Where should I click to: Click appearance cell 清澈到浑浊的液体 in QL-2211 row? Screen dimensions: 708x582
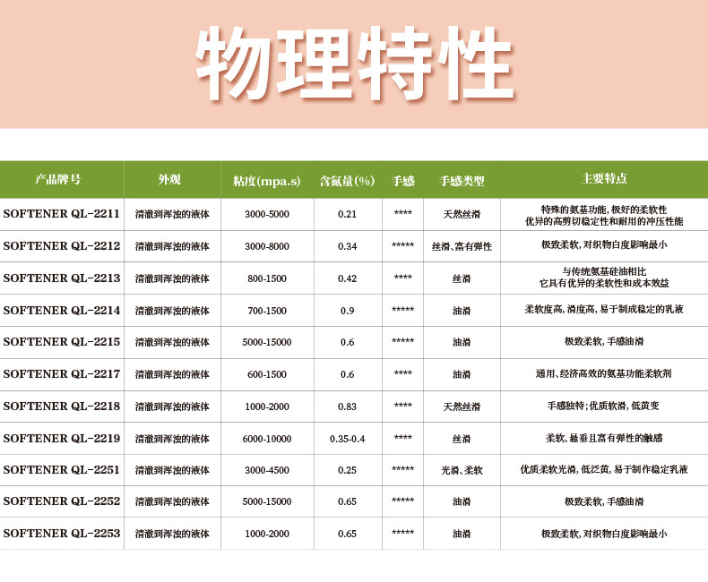point(172,214)
